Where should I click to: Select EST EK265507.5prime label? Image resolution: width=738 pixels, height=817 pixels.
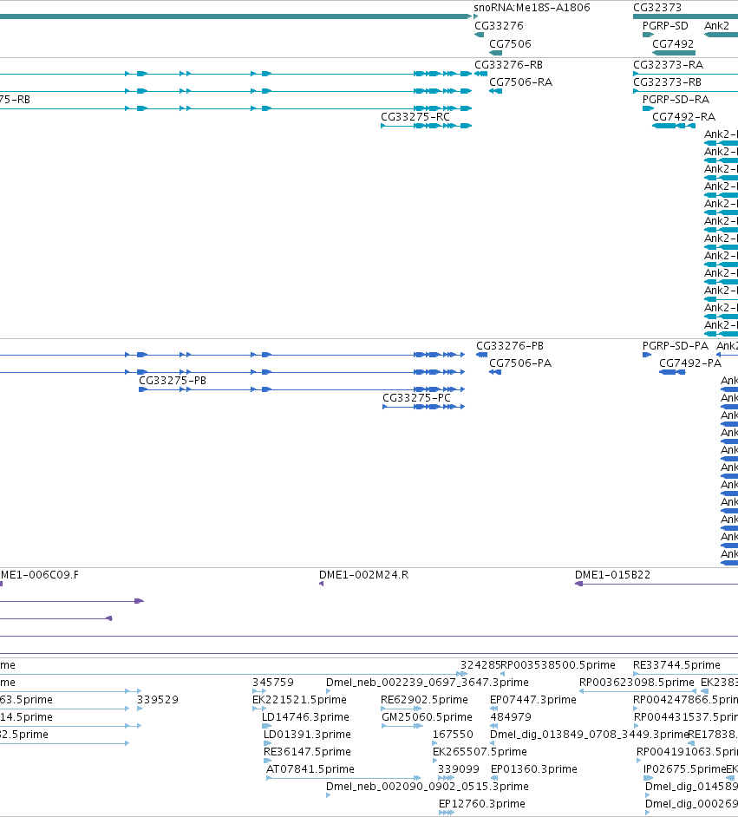pos(480,751)
